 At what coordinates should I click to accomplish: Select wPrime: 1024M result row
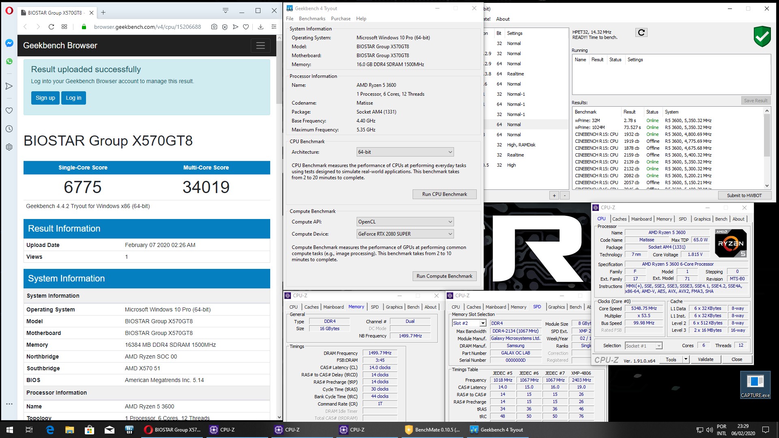(x=668, y=127)
